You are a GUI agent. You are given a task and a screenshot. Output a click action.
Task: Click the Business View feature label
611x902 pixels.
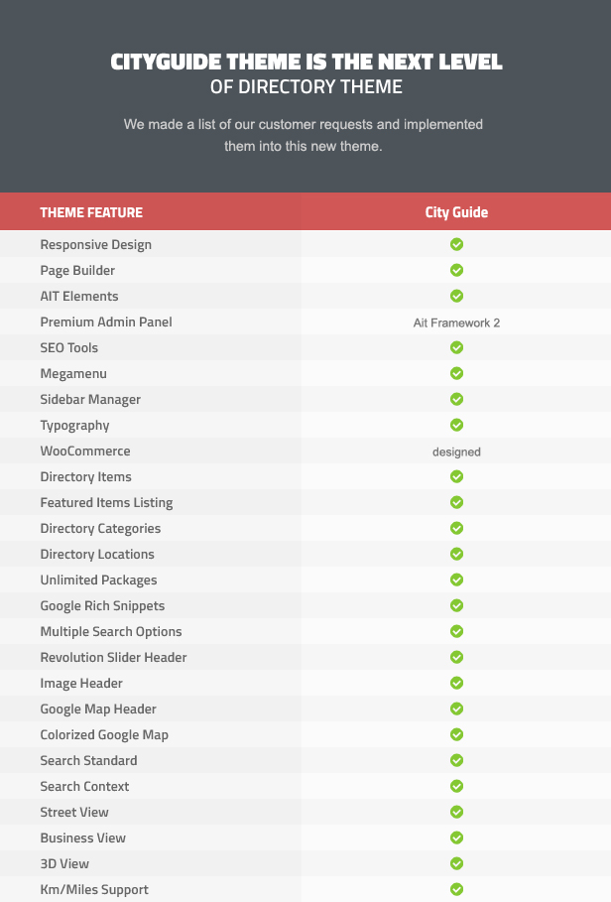point(82,838)
